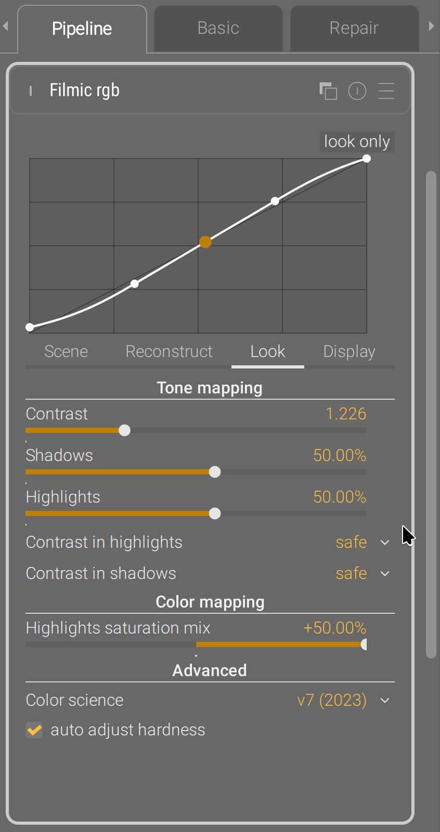Click the orange middle-grey point on the curve

[205, 242]
